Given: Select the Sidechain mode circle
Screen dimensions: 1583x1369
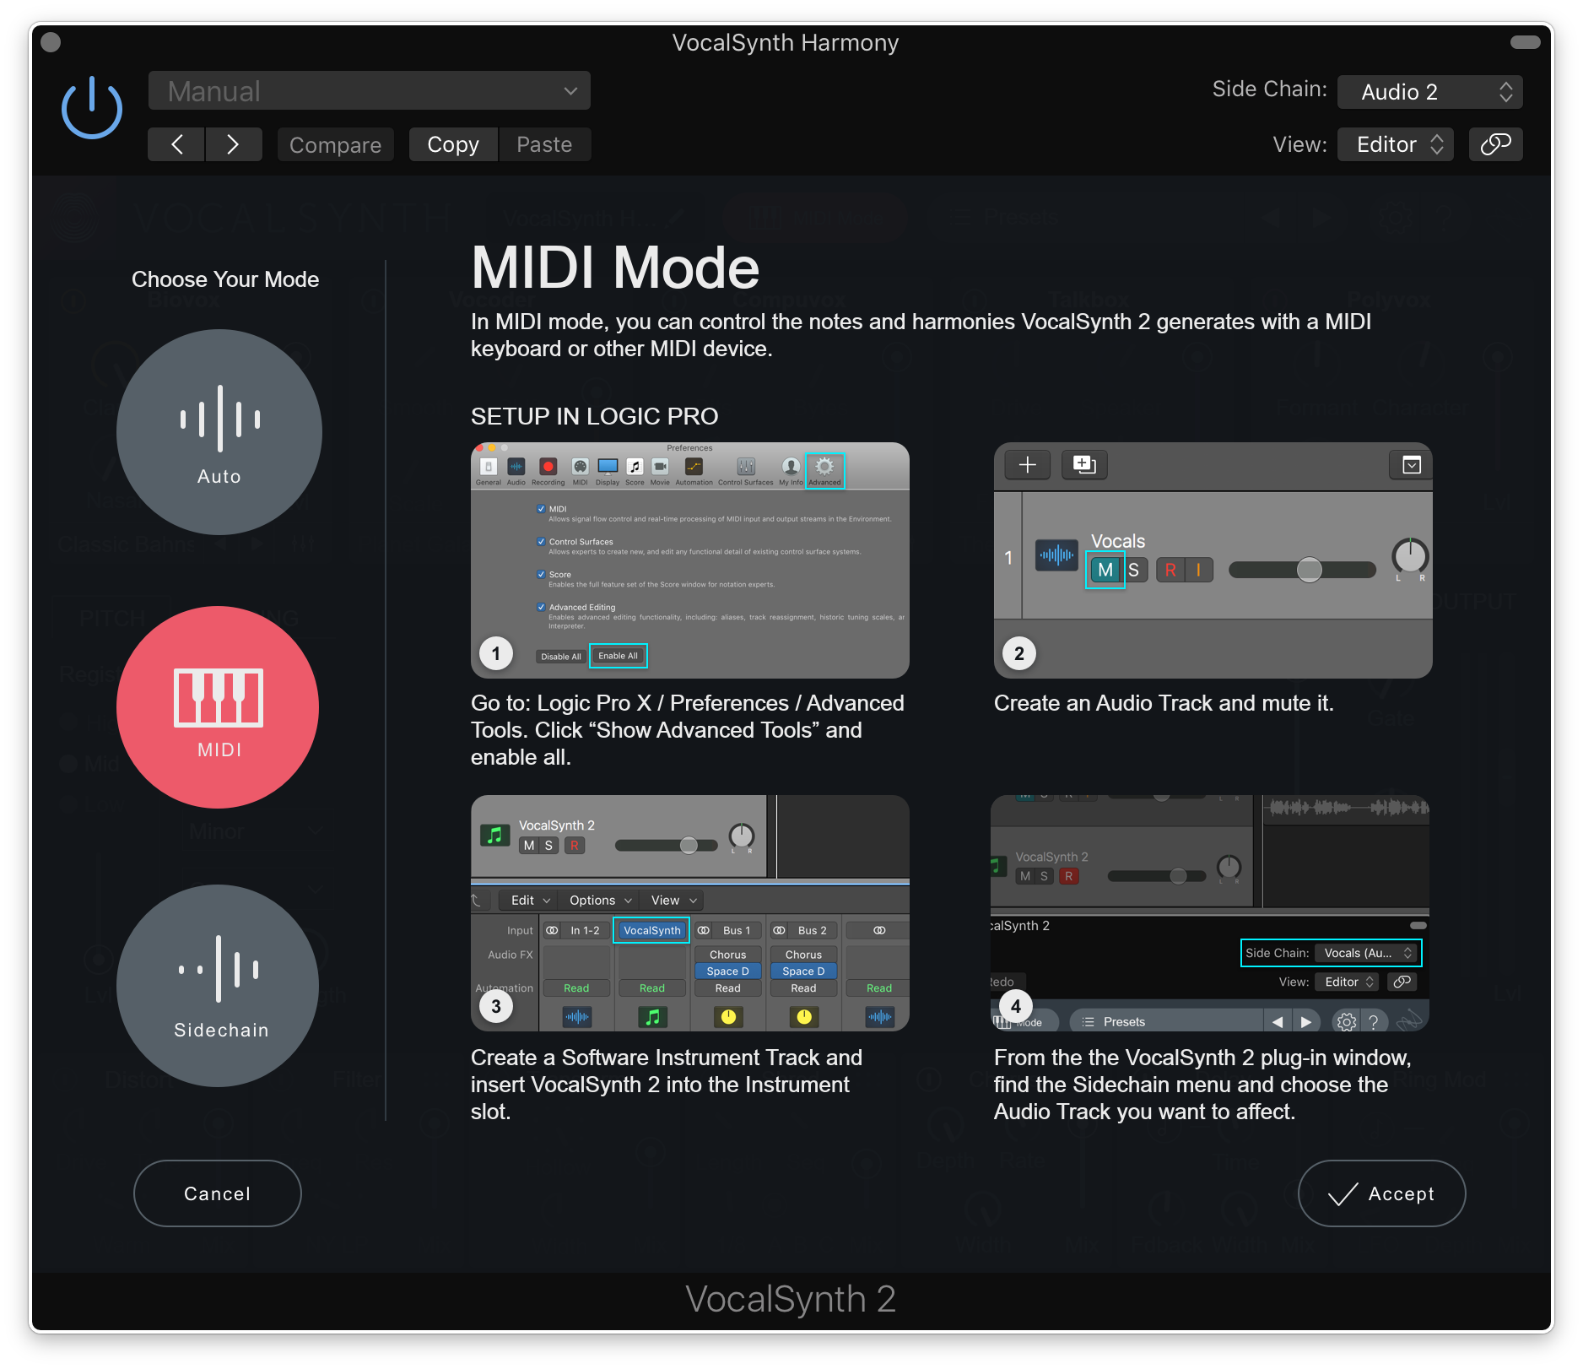Looking at the screenshot, I should [219, 986].
